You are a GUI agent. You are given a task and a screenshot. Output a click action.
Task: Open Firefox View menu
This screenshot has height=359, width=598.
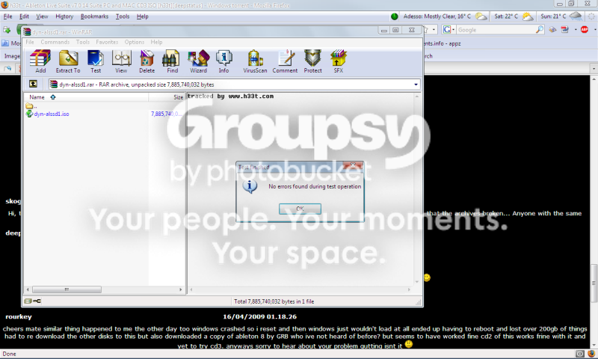point(42,16)
